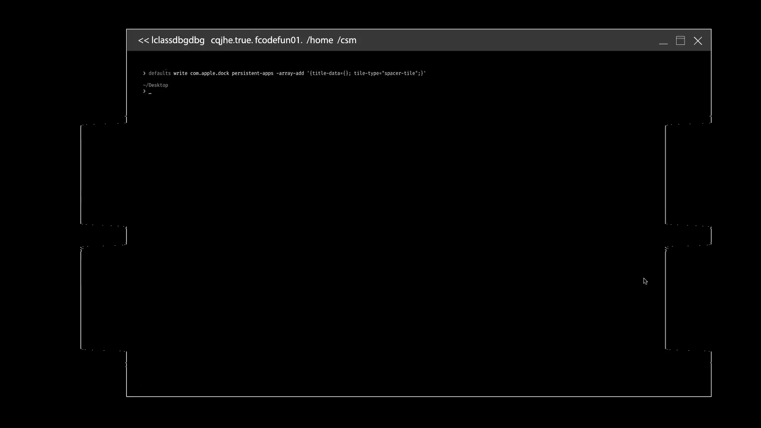Click the /csm path segment

347,40
